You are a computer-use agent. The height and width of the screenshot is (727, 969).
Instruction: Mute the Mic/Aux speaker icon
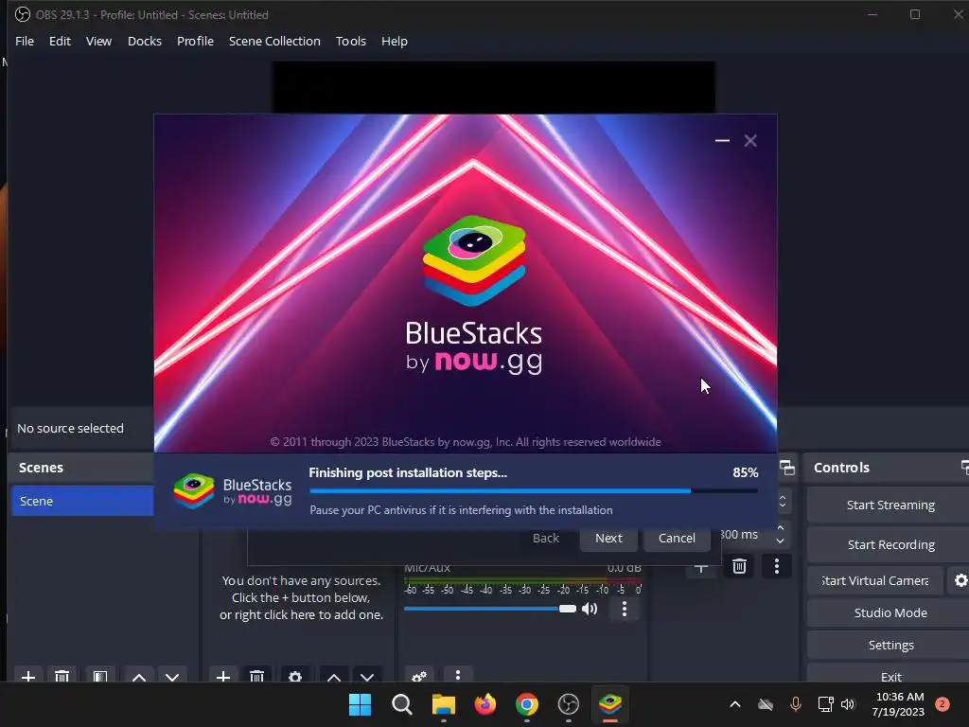[590, 609]
